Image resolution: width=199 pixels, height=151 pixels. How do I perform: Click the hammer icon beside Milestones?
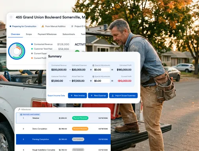(x=19, y=109)
